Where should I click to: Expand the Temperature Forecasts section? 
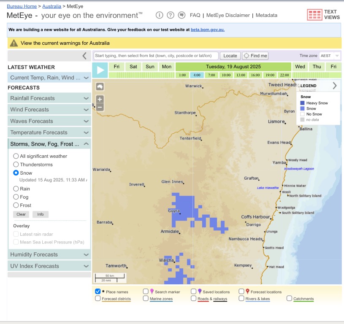(x=49, y=132)
